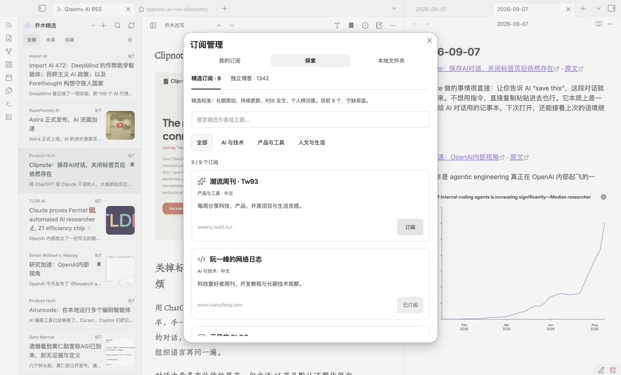Open the qiaomu-ai-rss-discovery tab
This screenshot has height=375, width=621.
[177, 9]
